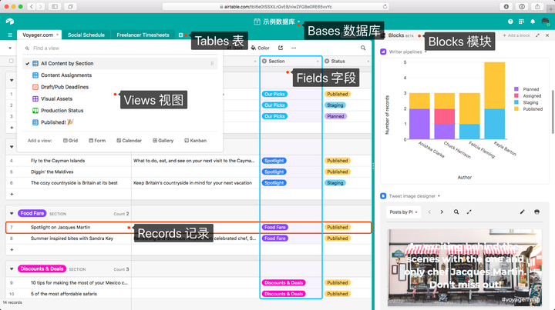The height and width of the screenshot is (310, 555).
Task: Click the Kayla Barton chart bar
Action: [x=494, y=101]
